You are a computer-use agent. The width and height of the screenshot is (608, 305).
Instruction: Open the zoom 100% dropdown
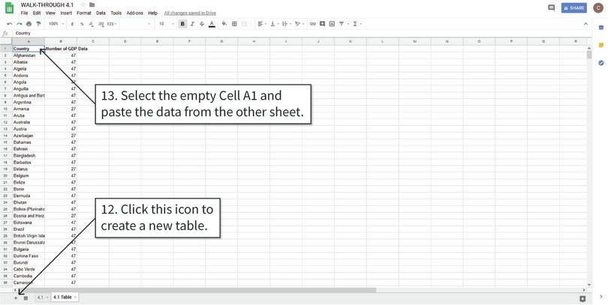[x=56, y=24]
